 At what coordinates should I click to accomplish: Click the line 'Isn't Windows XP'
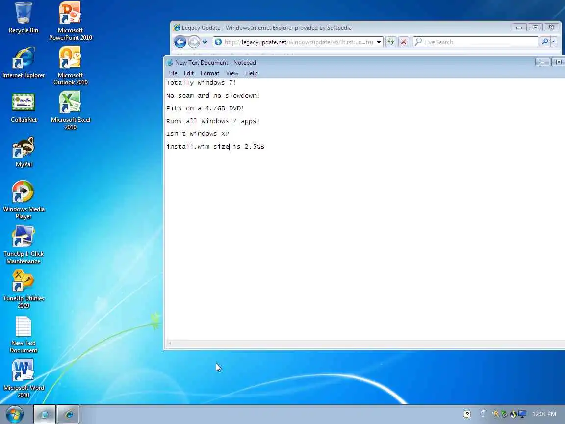click(x=198, y=134)
